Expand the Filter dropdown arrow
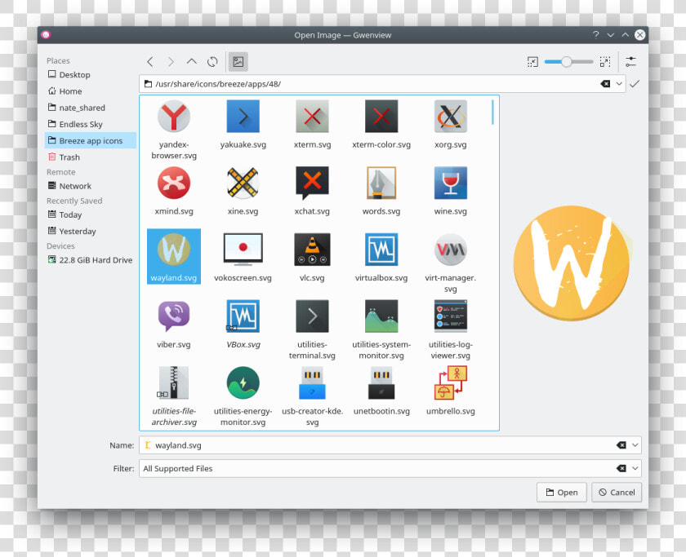Image resolution: width=686 pixels, height=557 pixels. tap(635, 468)
